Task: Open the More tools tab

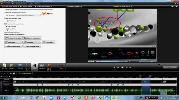Action: point(61,66)
